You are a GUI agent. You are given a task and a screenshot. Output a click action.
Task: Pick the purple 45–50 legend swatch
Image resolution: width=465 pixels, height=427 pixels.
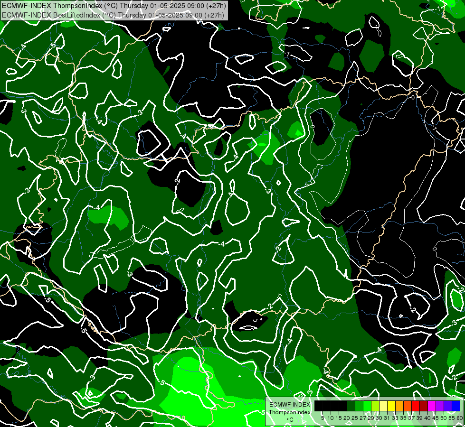[x=440, y=406]
